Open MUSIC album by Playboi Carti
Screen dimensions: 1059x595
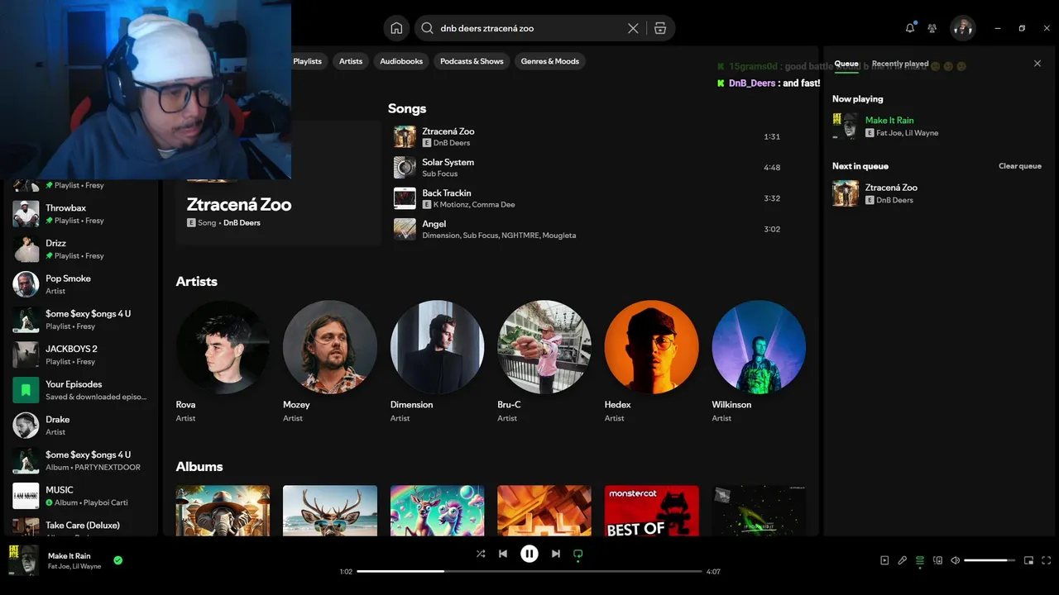pos(80,496)
